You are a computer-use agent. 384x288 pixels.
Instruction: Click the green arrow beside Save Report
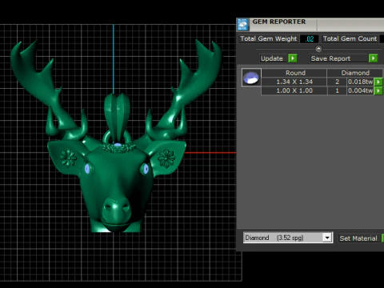point(373,58)
